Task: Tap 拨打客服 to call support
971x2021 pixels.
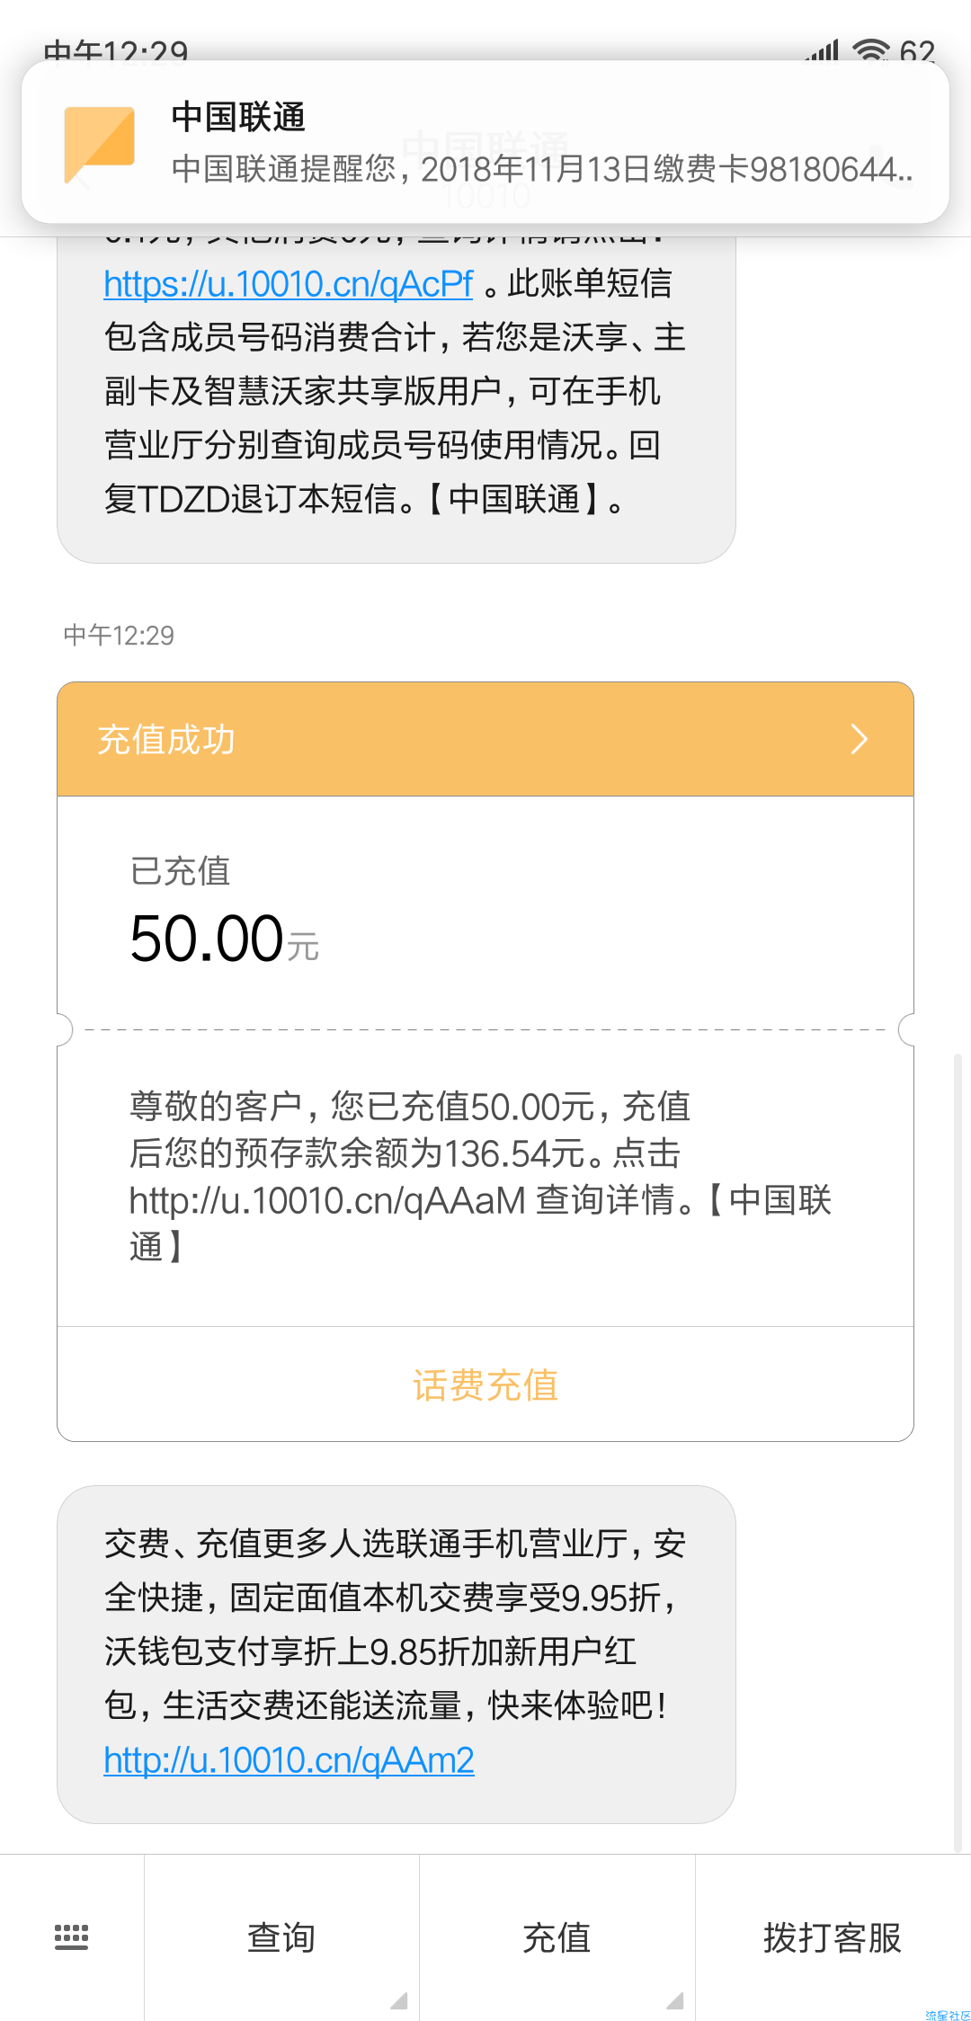Action: pos(833,1937)
